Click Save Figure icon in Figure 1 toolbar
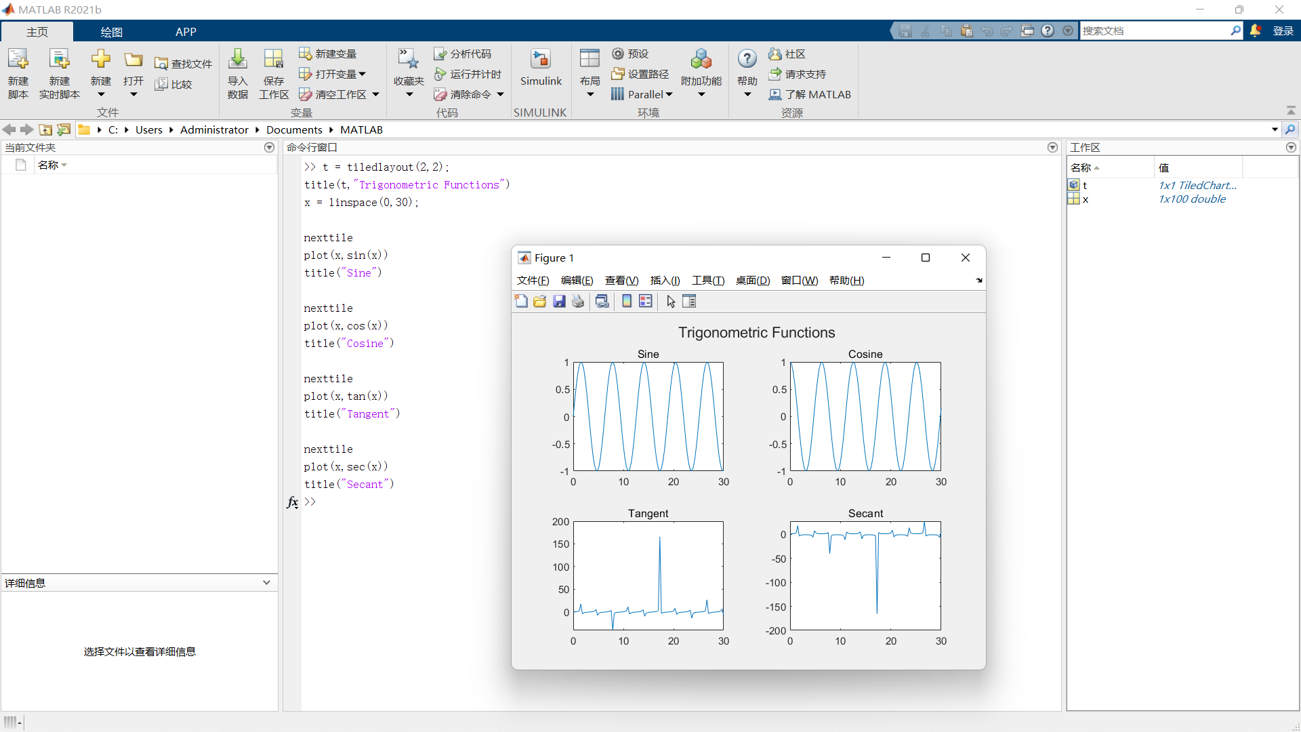 559,302
